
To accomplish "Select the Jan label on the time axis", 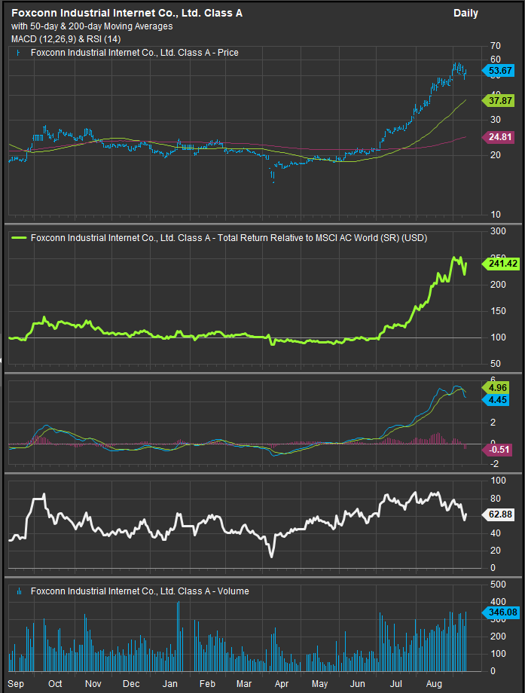I will pos(170,682).
